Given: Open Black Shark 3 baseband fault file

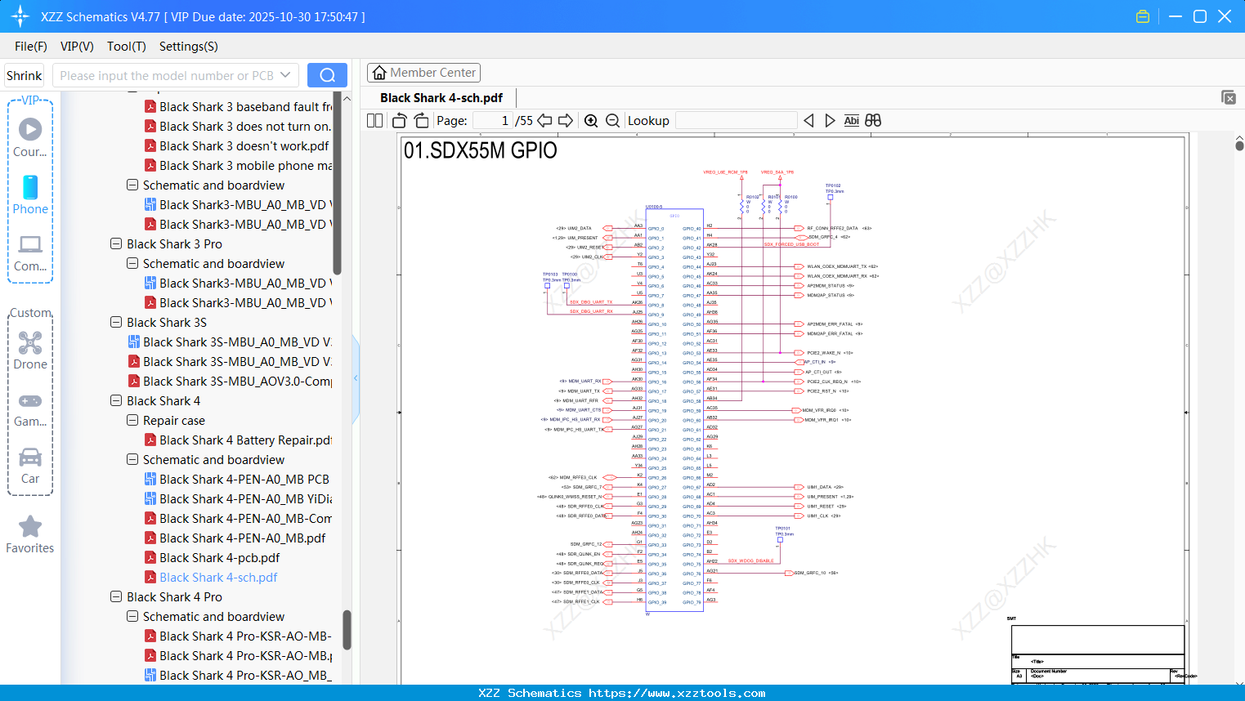Looking at the screenshot, I should click(245, 106).
